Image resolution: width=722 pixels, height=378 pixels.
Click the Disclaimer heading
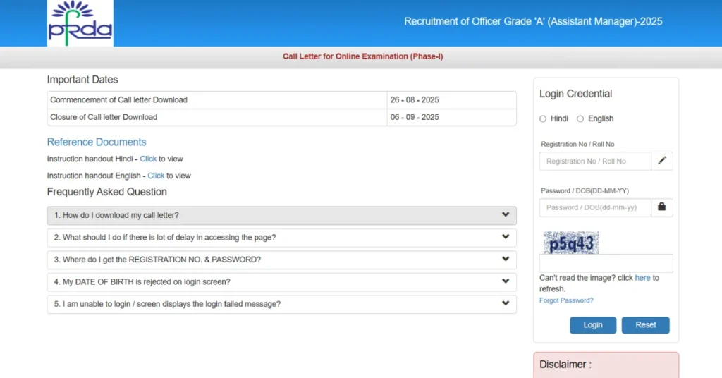(565, 364)
